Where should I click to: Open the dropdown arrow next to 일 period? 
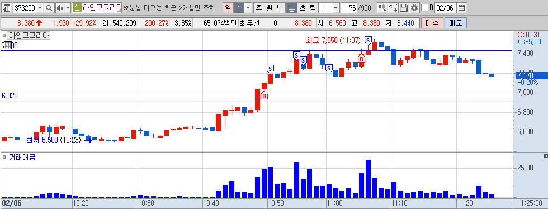pos(248,7)
